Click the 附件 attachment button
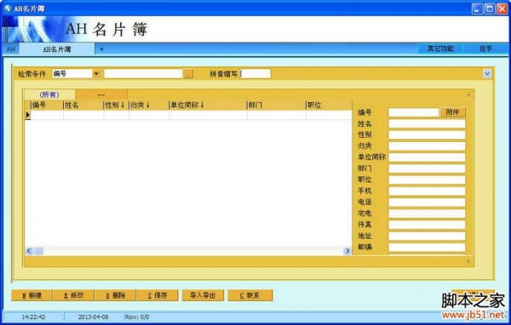The image size is (511, 325). (452, 112)
